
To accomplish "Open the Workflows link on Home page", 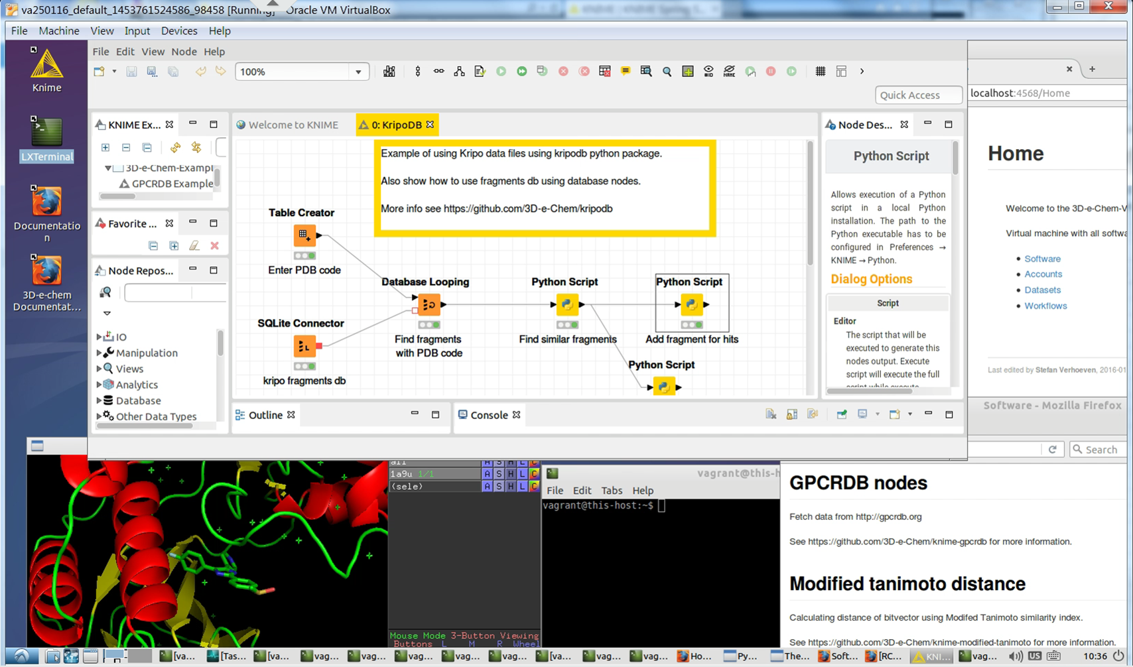I will tap(1045, 306).
